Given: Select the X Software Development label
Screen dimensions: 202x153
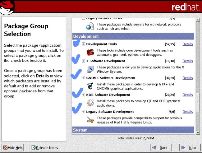Looking at the screenshot, I should [106, 61].
